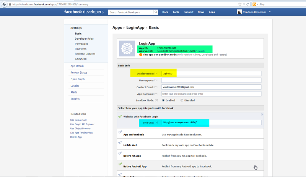
Task: Bookmark this page with the star icon
Action: click(240, 4)
